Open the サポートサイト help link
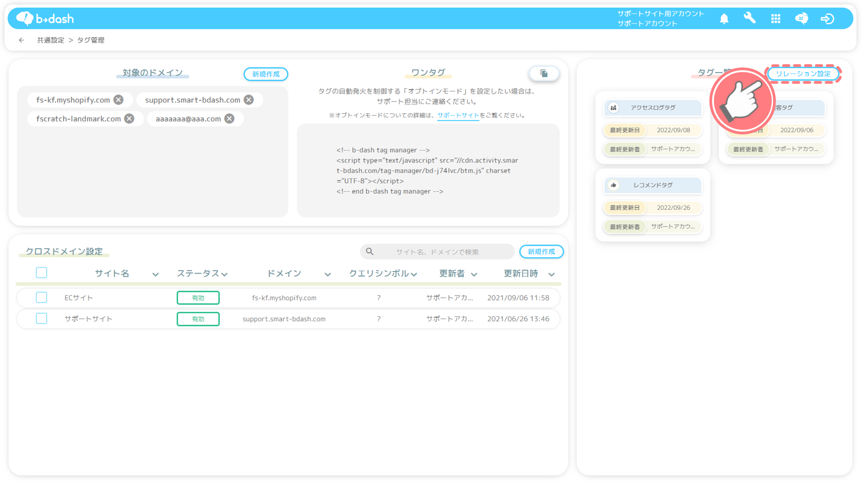 point(458,116)
